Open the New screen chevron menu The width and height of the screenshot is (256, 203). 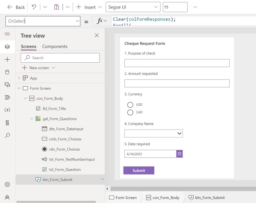coord(53,68)
